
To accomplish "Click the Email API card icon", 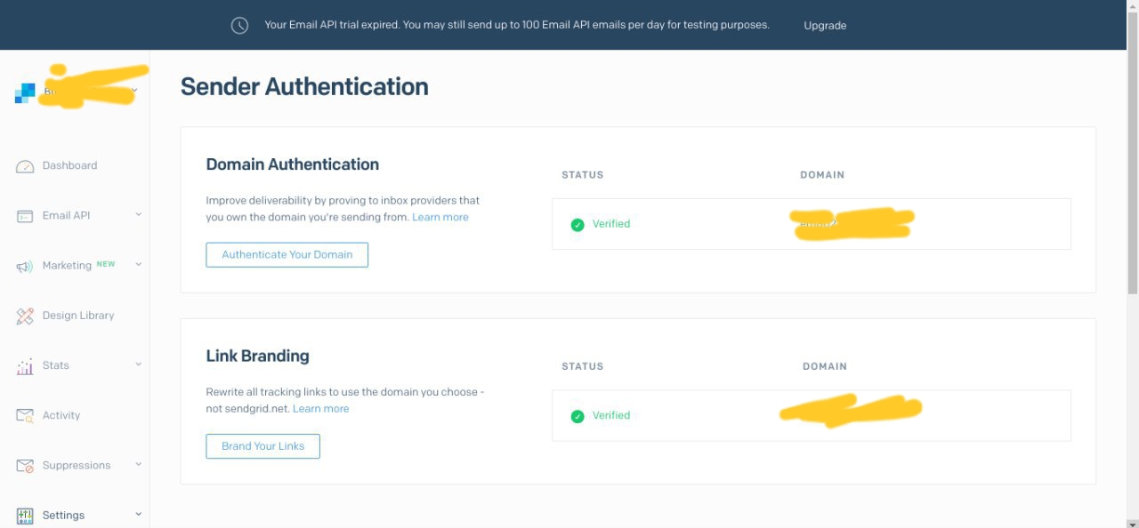I will pyautogui.click(x=25, y=216).
